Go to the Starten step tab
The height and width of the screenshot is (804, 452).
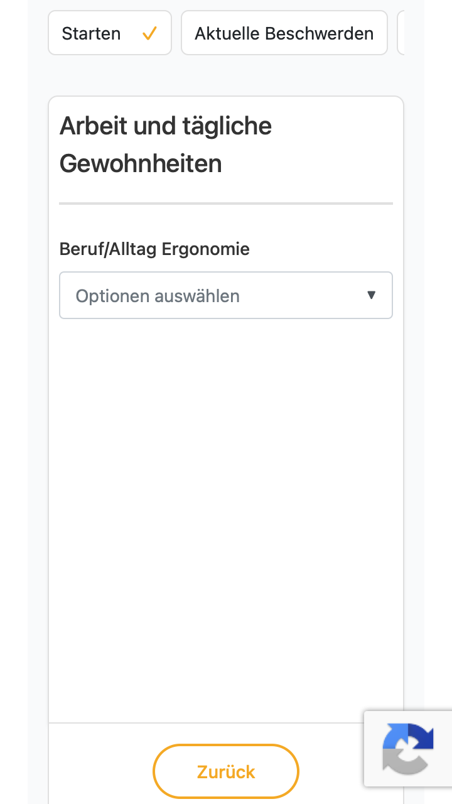pyautogui.click(x=110, y=33)
